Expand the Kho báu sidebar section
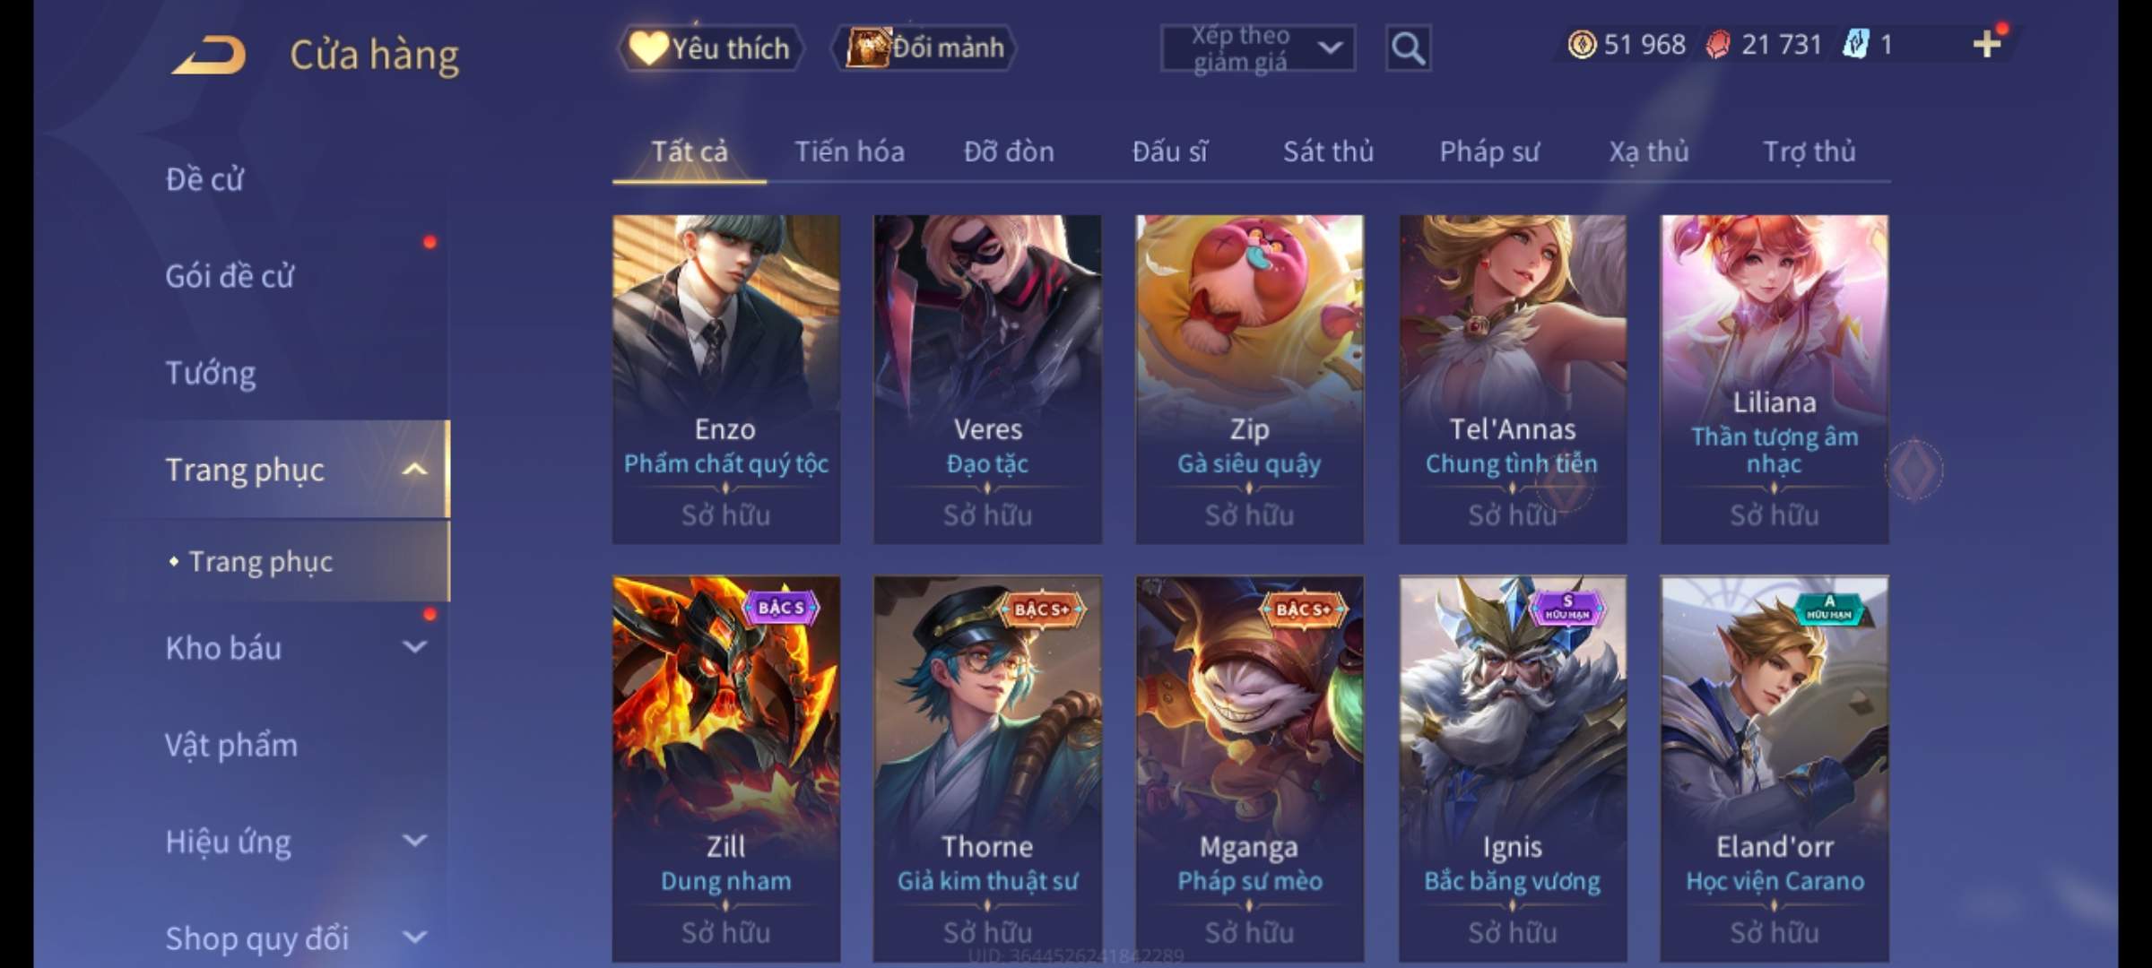 point(414,647)
